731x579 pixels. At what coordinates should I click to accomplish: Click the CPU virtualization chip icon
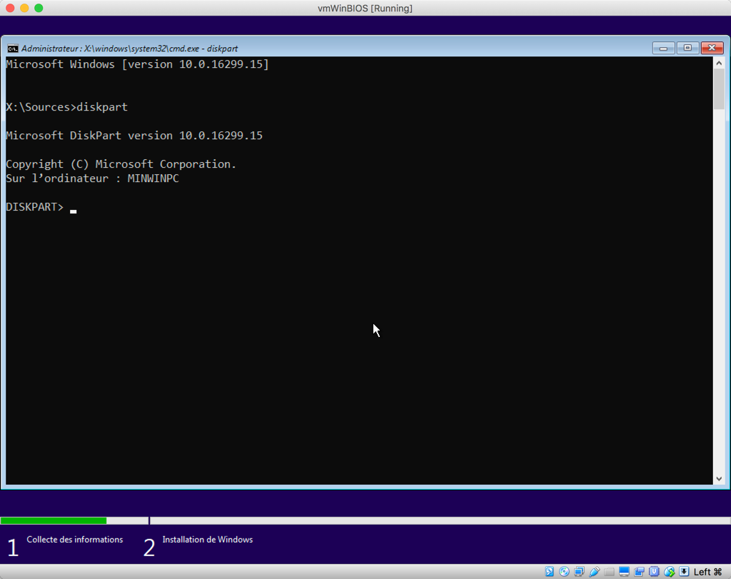click(x=654, y=572)
